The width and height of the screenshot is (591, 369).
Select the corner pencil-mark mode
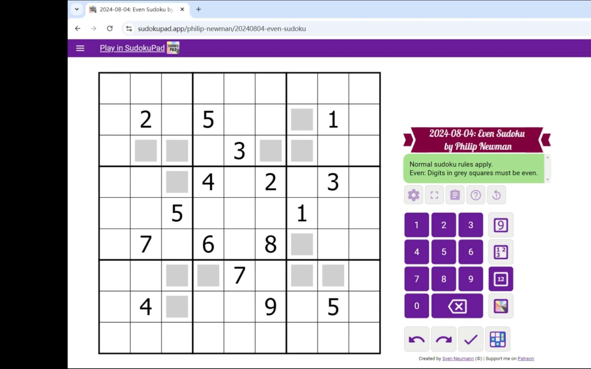pos(501,252)
